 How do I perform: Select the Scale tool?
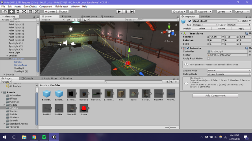[x=24, y=11]
